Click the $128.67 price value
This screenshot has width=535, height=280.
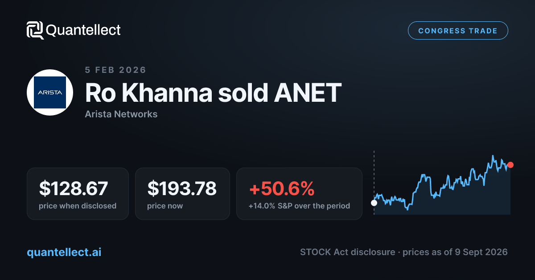73,188
